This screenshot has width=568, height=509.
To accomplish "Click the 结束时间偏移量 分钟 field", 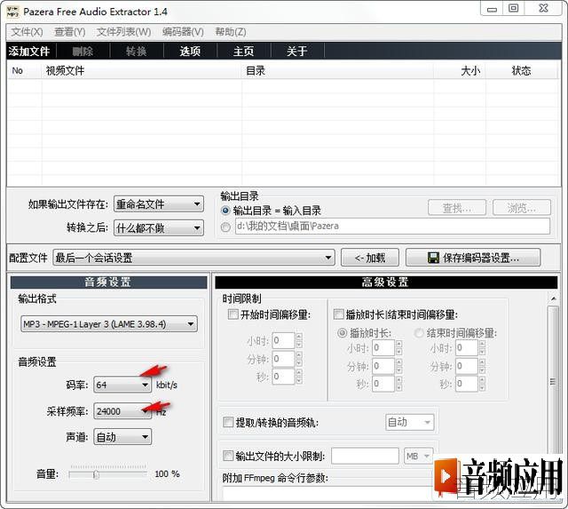I will pos(467,366).
